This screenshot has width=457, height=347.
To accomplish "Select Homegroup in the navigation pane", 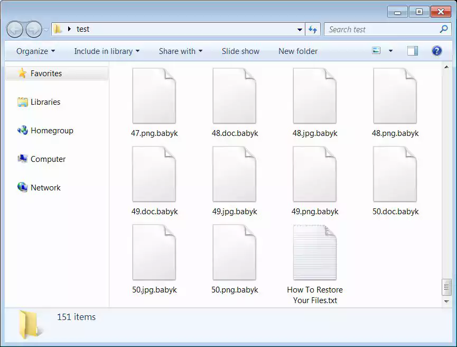I will [x=45, y=131].
